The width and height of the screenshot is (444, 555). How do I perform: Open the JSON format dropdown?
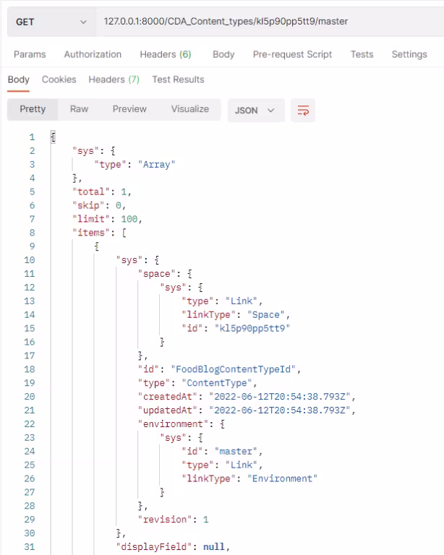(256, 111)
